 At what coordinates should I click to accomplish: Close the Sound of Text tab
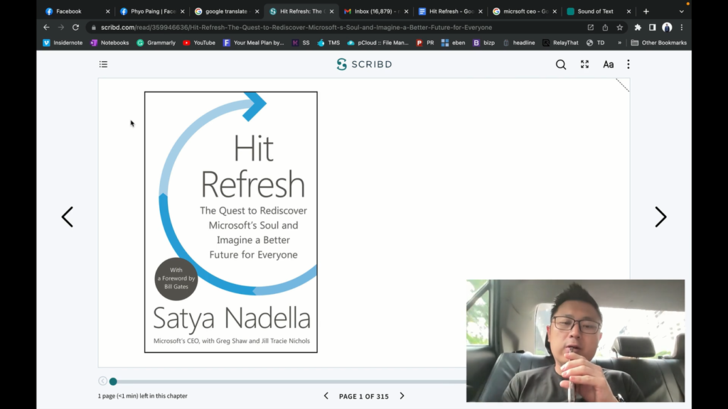pyautogui.click(x=628, y=11)
